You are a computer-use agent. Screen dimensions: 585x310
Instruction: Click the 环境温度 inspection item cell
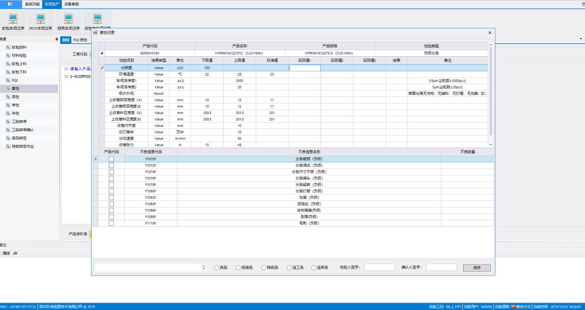tap(127, 74)
